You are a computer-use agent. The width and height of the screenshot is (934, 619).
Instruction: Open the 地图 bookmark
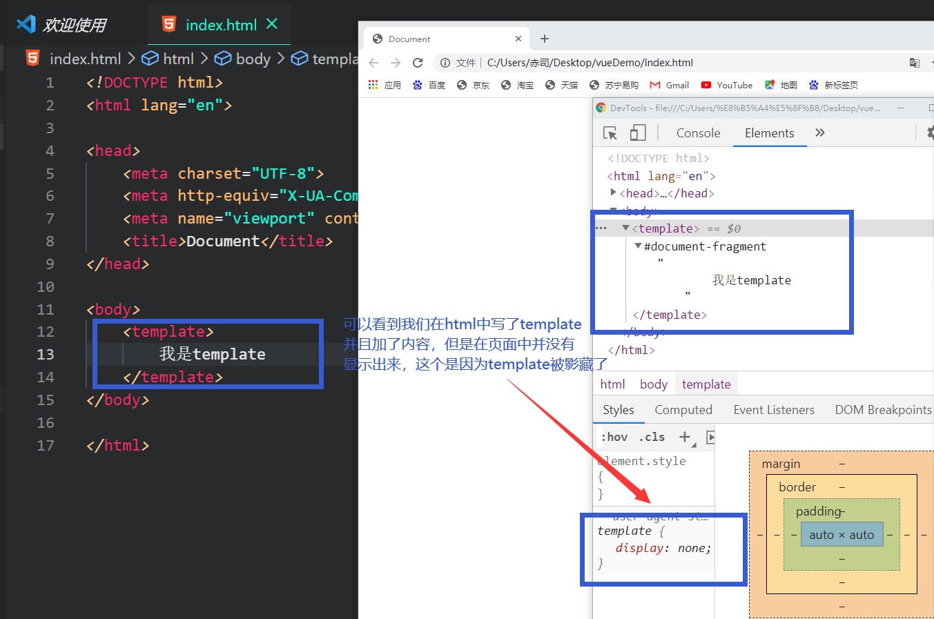coord(781,85)
